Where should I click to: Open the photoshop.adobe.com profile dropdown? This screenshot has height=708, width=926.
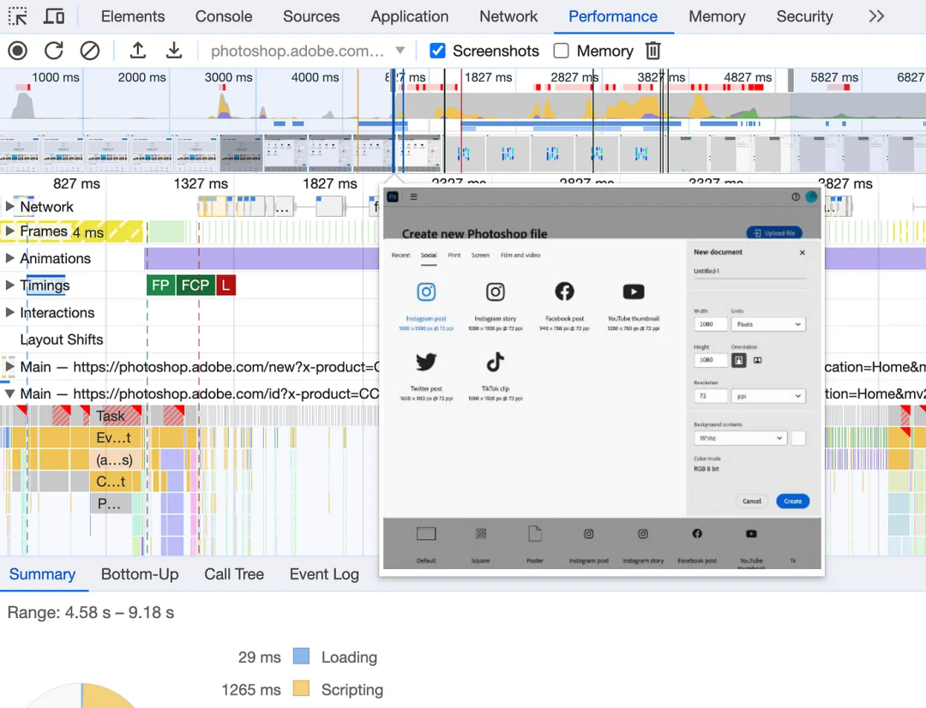(x=308, y=51)
